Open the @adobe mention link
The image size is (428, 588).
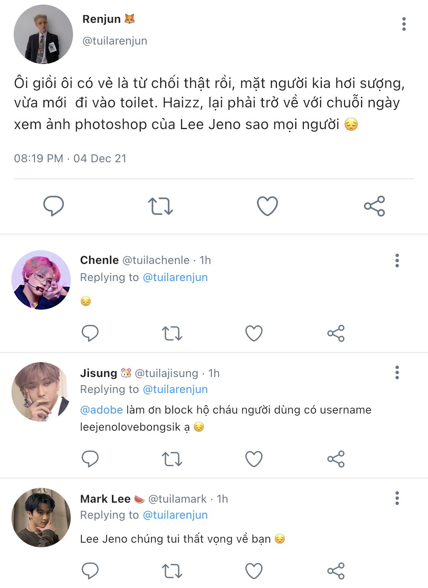click(x=101, y=410)
